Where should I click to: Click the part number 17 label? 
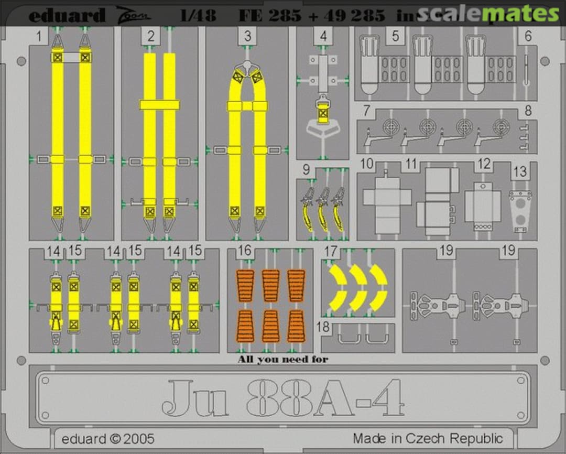coord(331,251)
